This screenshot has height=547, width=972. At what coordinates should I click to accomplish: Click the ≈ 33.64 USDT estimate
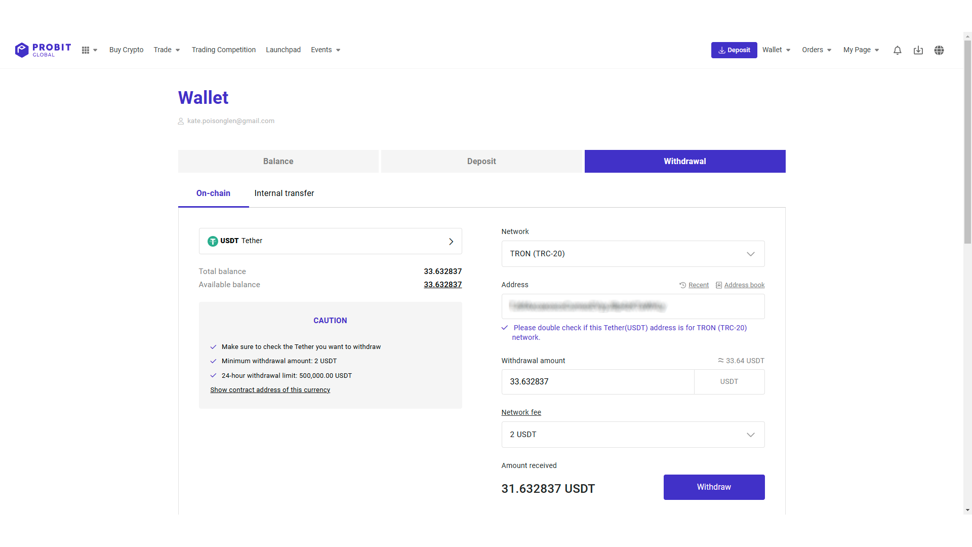pos(741,361)
